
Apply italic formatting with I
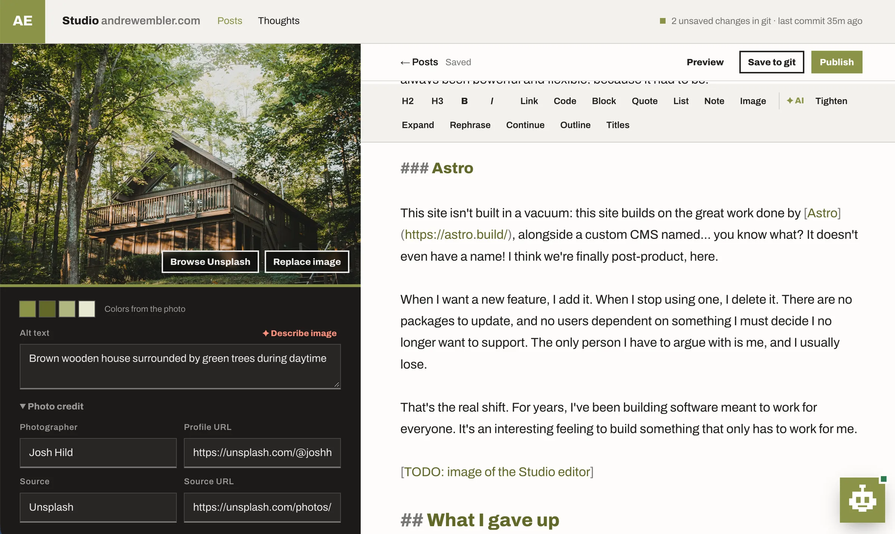coord(492,101)
